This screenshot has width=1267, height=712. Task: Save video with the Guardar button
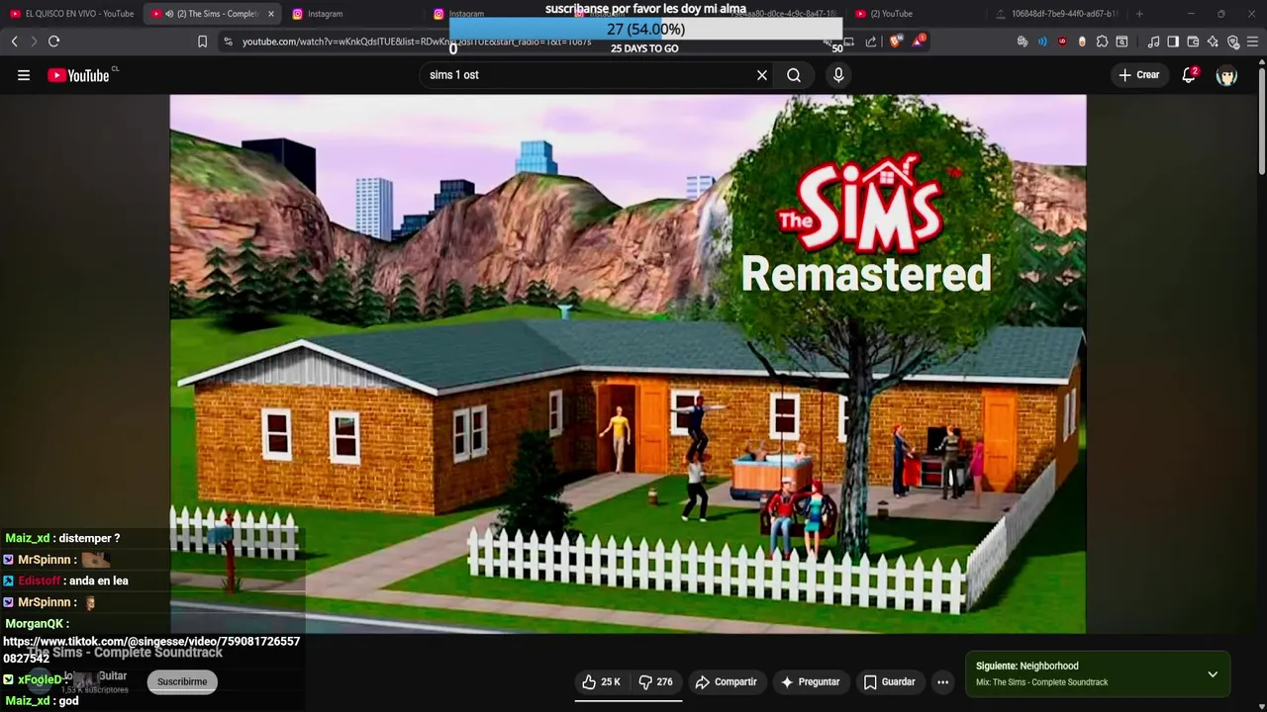(889, 682)
